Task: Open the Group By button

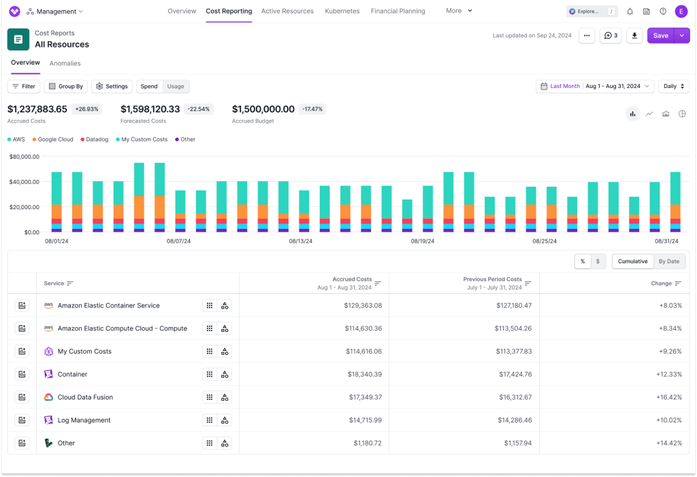Action: tap(66, 87)
